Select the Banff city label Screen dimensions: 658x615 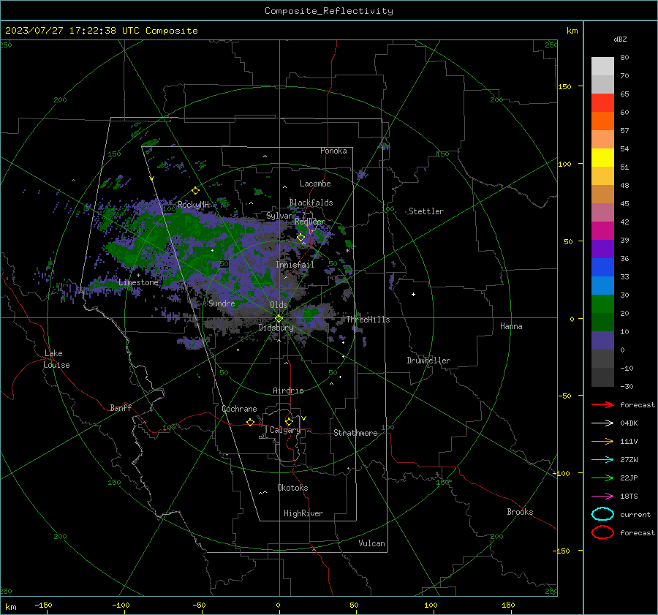pos(121,408)
